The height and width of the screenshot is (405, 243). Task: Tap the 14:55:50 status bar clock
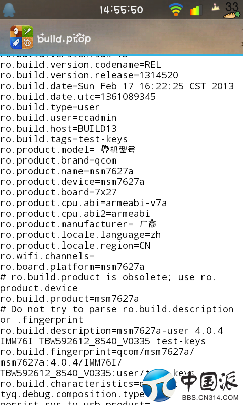pyautogui.click(x=121, y=10)
